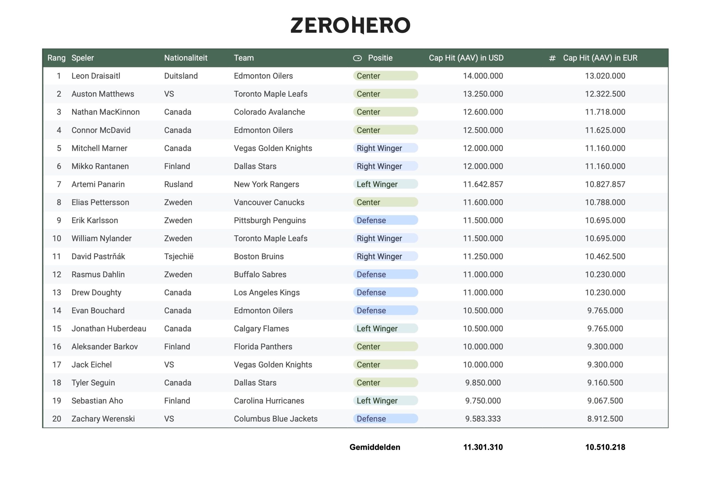The image size is (712, 503).
Task: Click the Rang column header
Action: (56, 58)
